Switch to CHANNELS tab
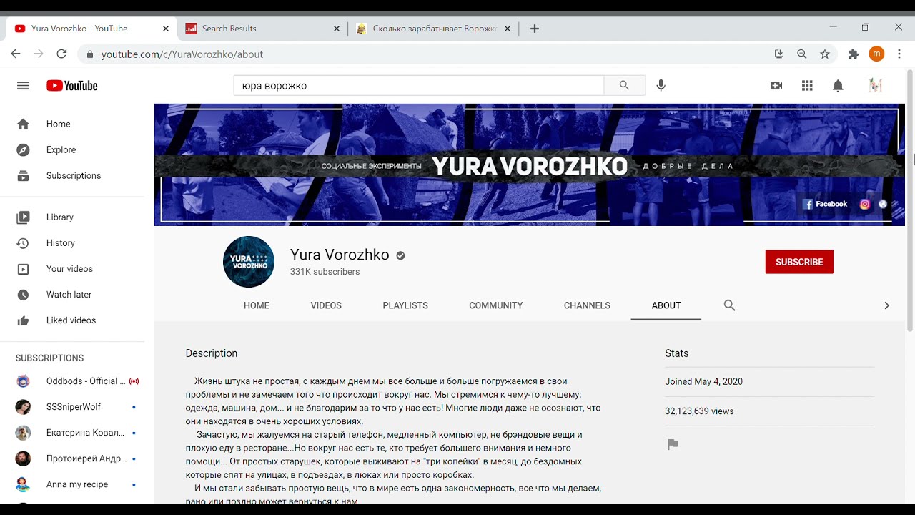 [x=587, y=305]
